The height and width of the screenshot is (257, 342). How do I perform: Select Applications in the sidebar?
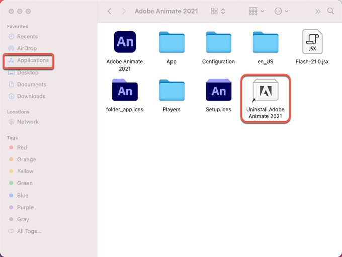(x=28, y=60)
